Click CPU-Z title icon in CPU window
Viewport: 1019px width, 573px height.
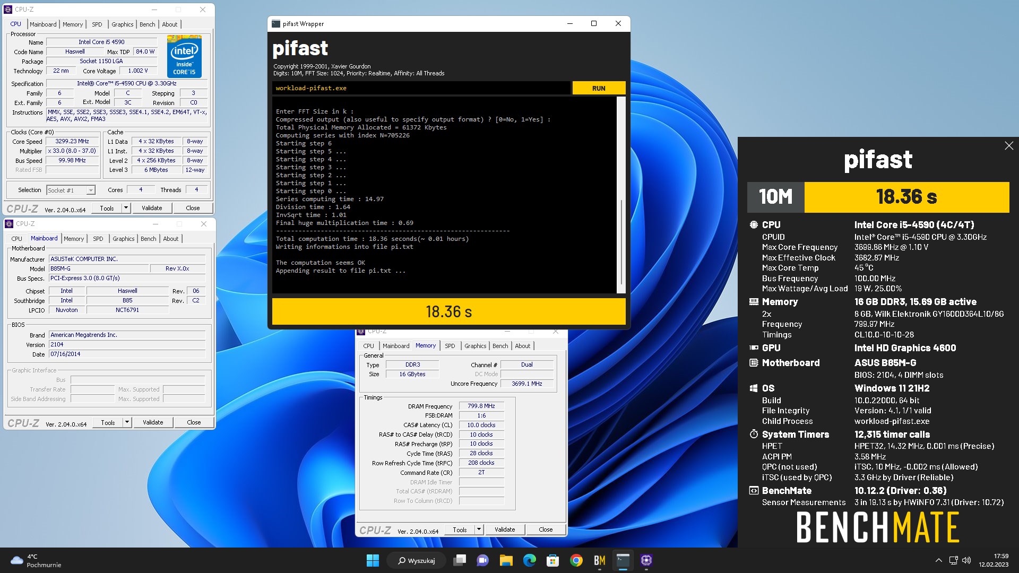tap(8, 10)
